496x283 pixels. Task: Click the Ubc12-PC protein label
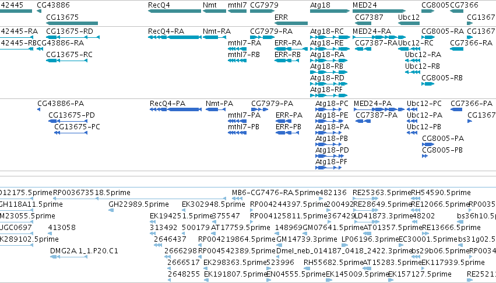point(424,104)
